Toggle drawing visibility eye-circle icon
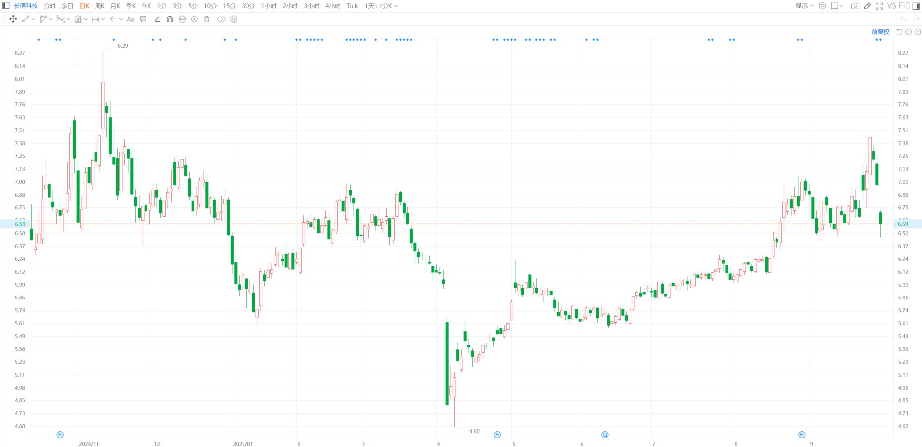The width and height of the screenshot is (922, 447). click(194, 19)
